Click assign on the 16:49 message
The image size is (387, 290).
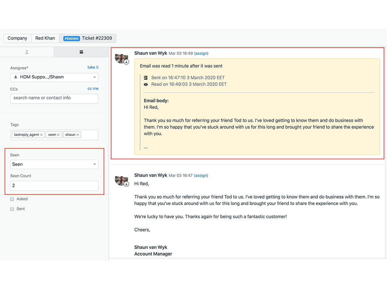click(x=201, y=53)
